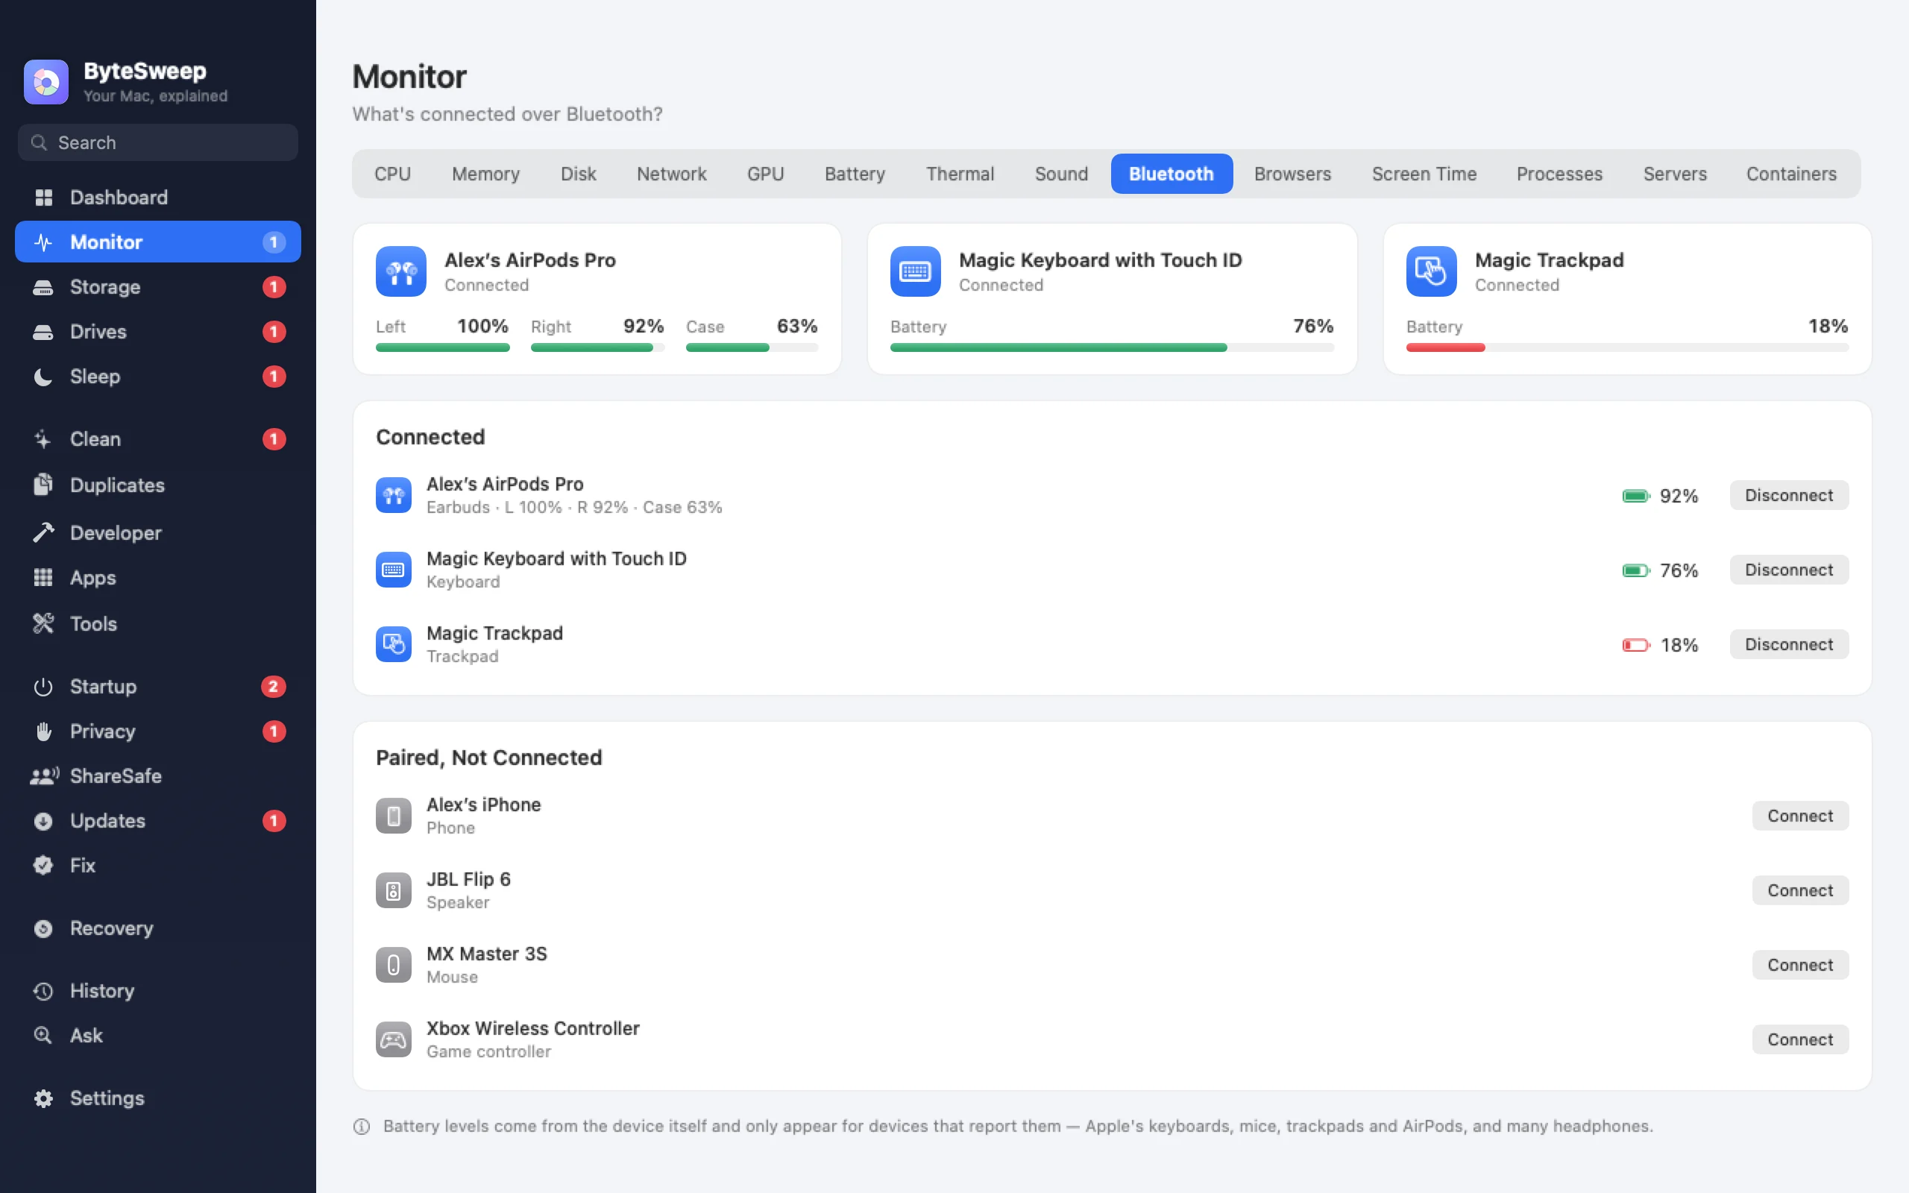
Task: Click the Magic Keyboard 76% battery bar
Action: click(x=1112, y=347)
